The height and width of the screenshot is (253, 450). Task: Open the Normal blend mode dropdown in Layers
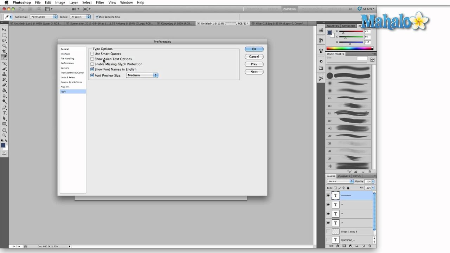point(340,181)
